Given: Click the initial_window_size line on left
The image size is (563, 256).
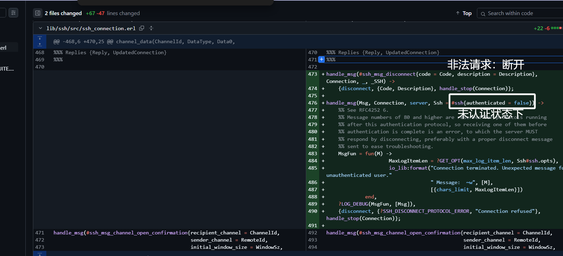Looking at the screenshot, I should (237, 247).
